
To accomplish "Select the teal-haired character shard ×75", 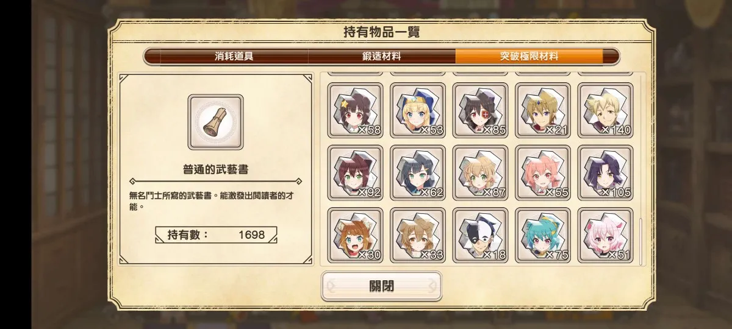I will [x=543, y=235].
